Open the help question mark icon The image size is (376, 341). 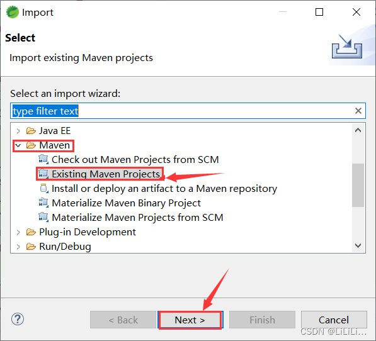click(18, 319)
